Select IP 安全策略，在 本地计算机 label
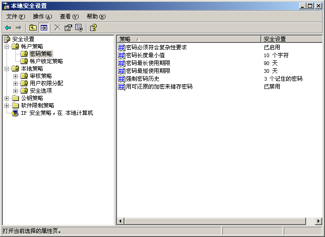The width and height of the screenshot is (325, 237). (57, 113)
